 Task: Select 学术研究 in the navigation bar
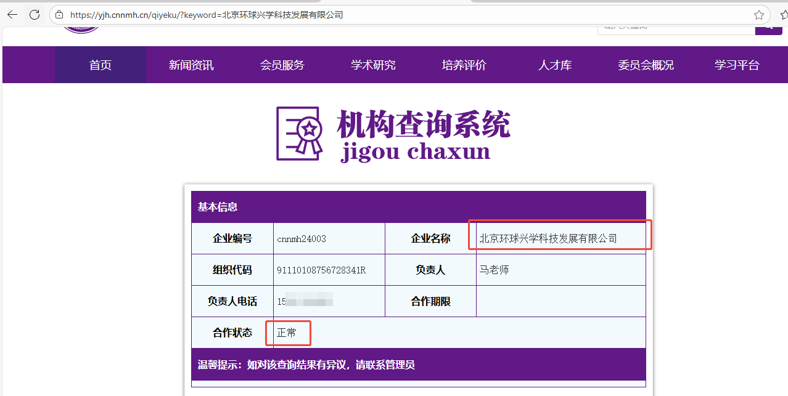click(x=372, y=65)
